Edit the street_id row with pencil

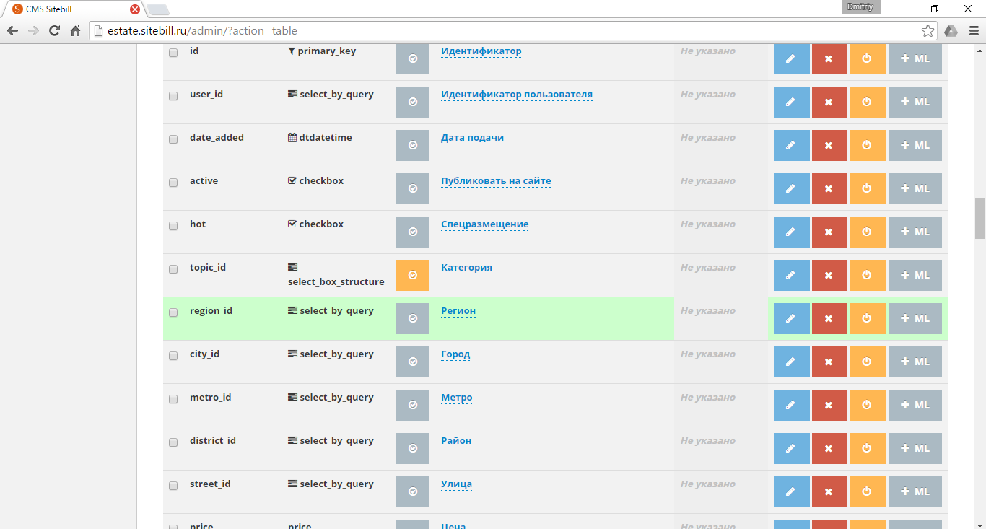792,492
